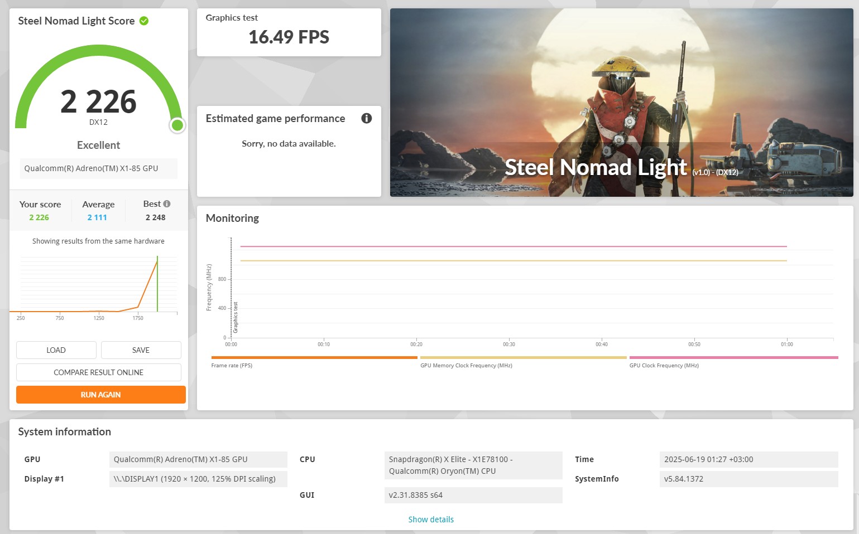Click the green validation checkmark beside score title
Screen dimensions: 859x534
tap(144, 21)
